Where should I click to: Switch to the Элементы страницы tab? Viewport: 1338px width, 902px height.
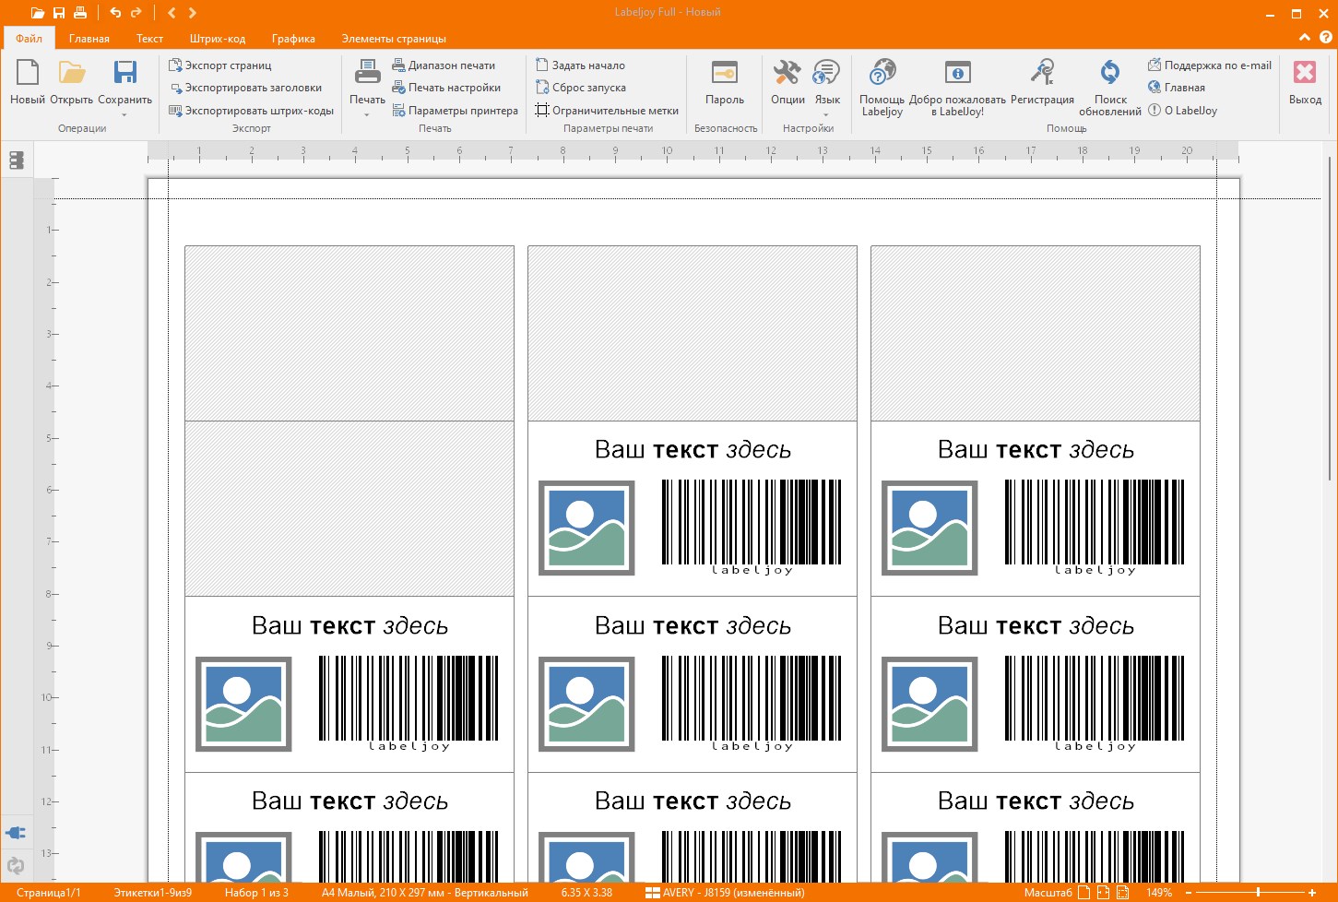point(394,39)
